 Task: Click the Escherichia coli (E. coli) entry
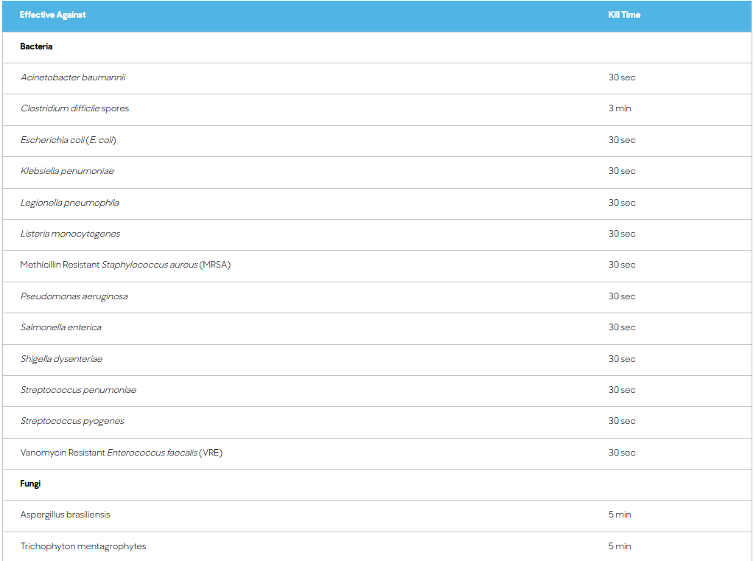[x=69, y=140]
